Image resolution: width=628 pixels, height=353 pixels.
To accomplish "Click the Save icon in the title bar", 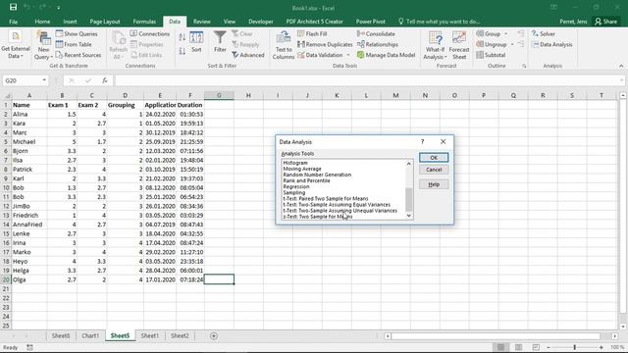I will (13, 7).
